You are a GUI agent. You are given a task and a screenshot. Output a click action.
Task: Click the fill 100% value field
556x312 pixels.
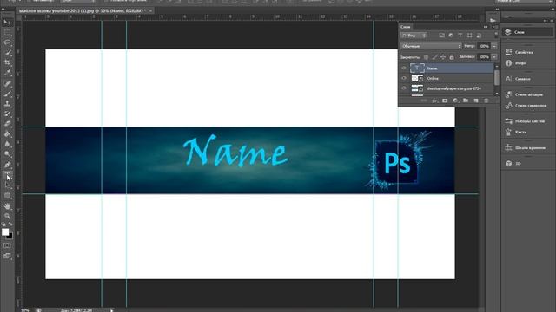(484, 56)
